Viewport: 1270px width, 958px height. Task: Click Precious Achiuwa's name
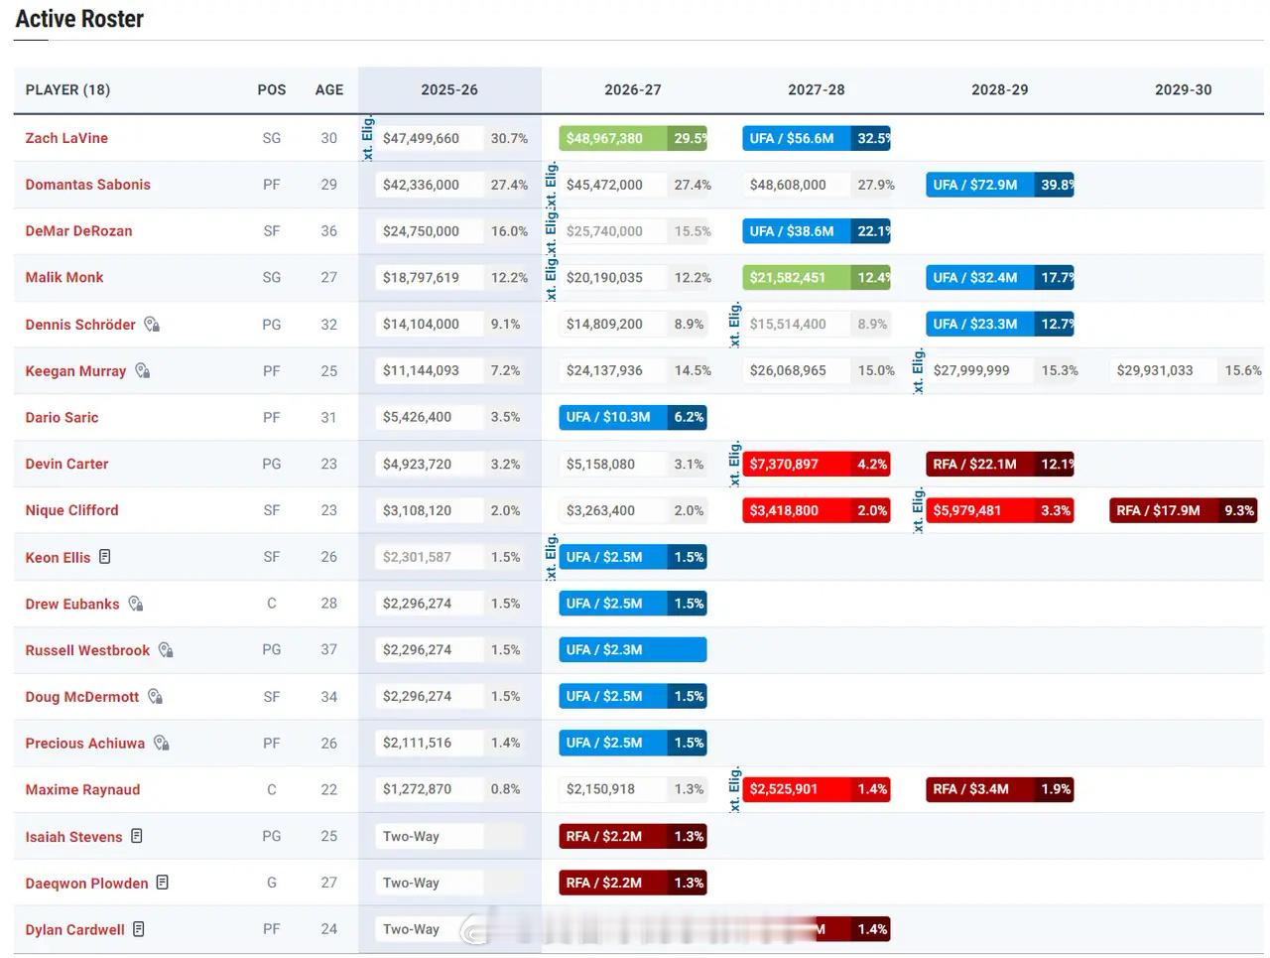pyautogui.click(x=85, y=744)
